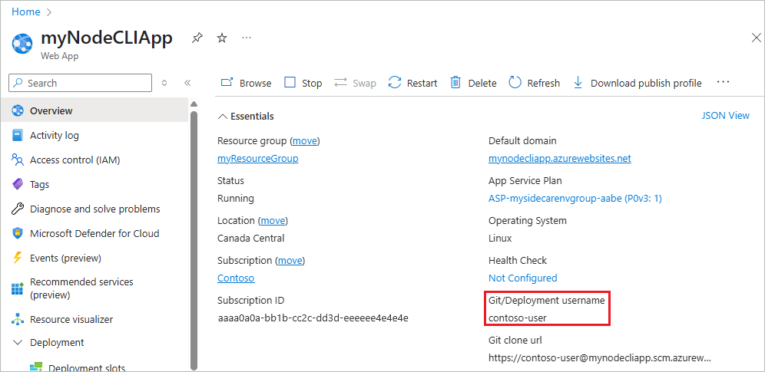Click move link next to Resource group

pos(304,140)
